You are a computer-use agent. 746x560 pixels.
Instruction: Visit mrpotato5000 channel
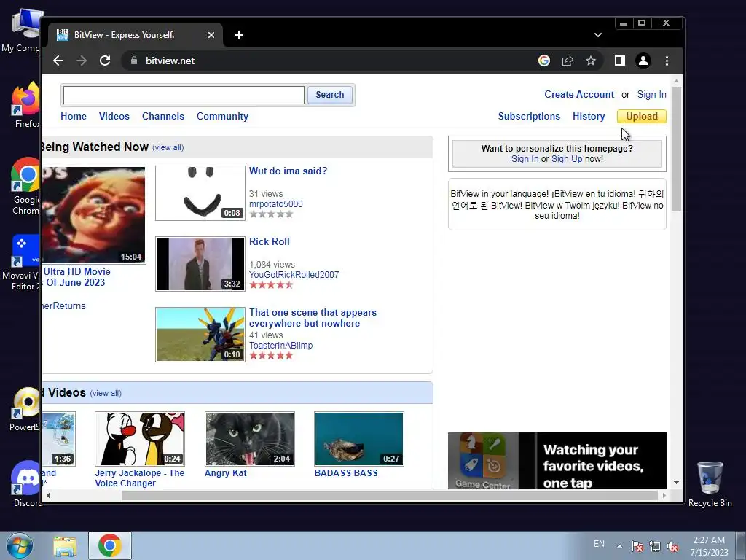(x=276, y=204)
